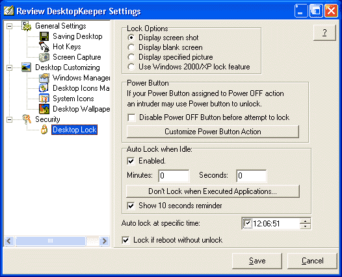Viewport: 342px width, 277px height.
Task: Toggle Auto Lock Enabled checkbox
Action: coord(131,162)
